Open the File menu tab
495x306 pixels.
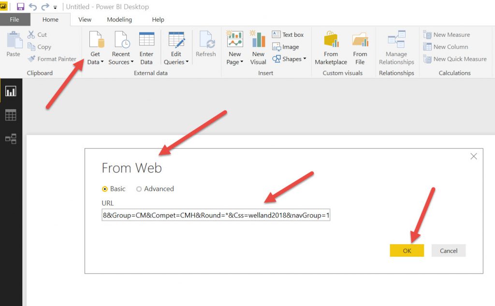click(x=15, y=20)
